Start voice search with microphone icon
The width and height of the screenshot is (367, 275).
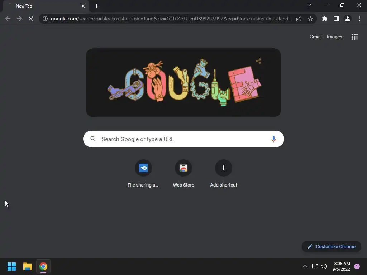click(x=273, y=139)
